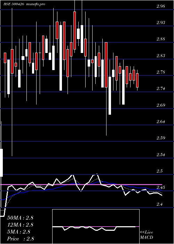Screen dimensions: 174x244
Task: Click the 2.78 price axis label
Action: click(x=161, y=72)
